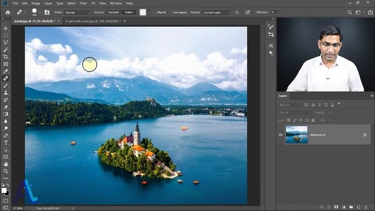Select the Frame tool

5,64
